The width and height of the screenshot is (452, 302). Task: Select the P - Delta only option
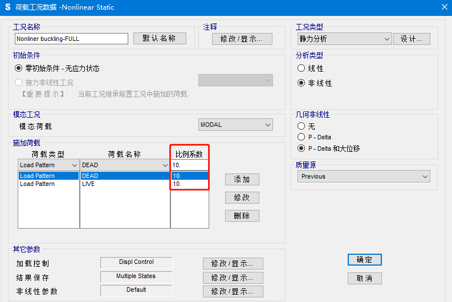pos(302,137)
